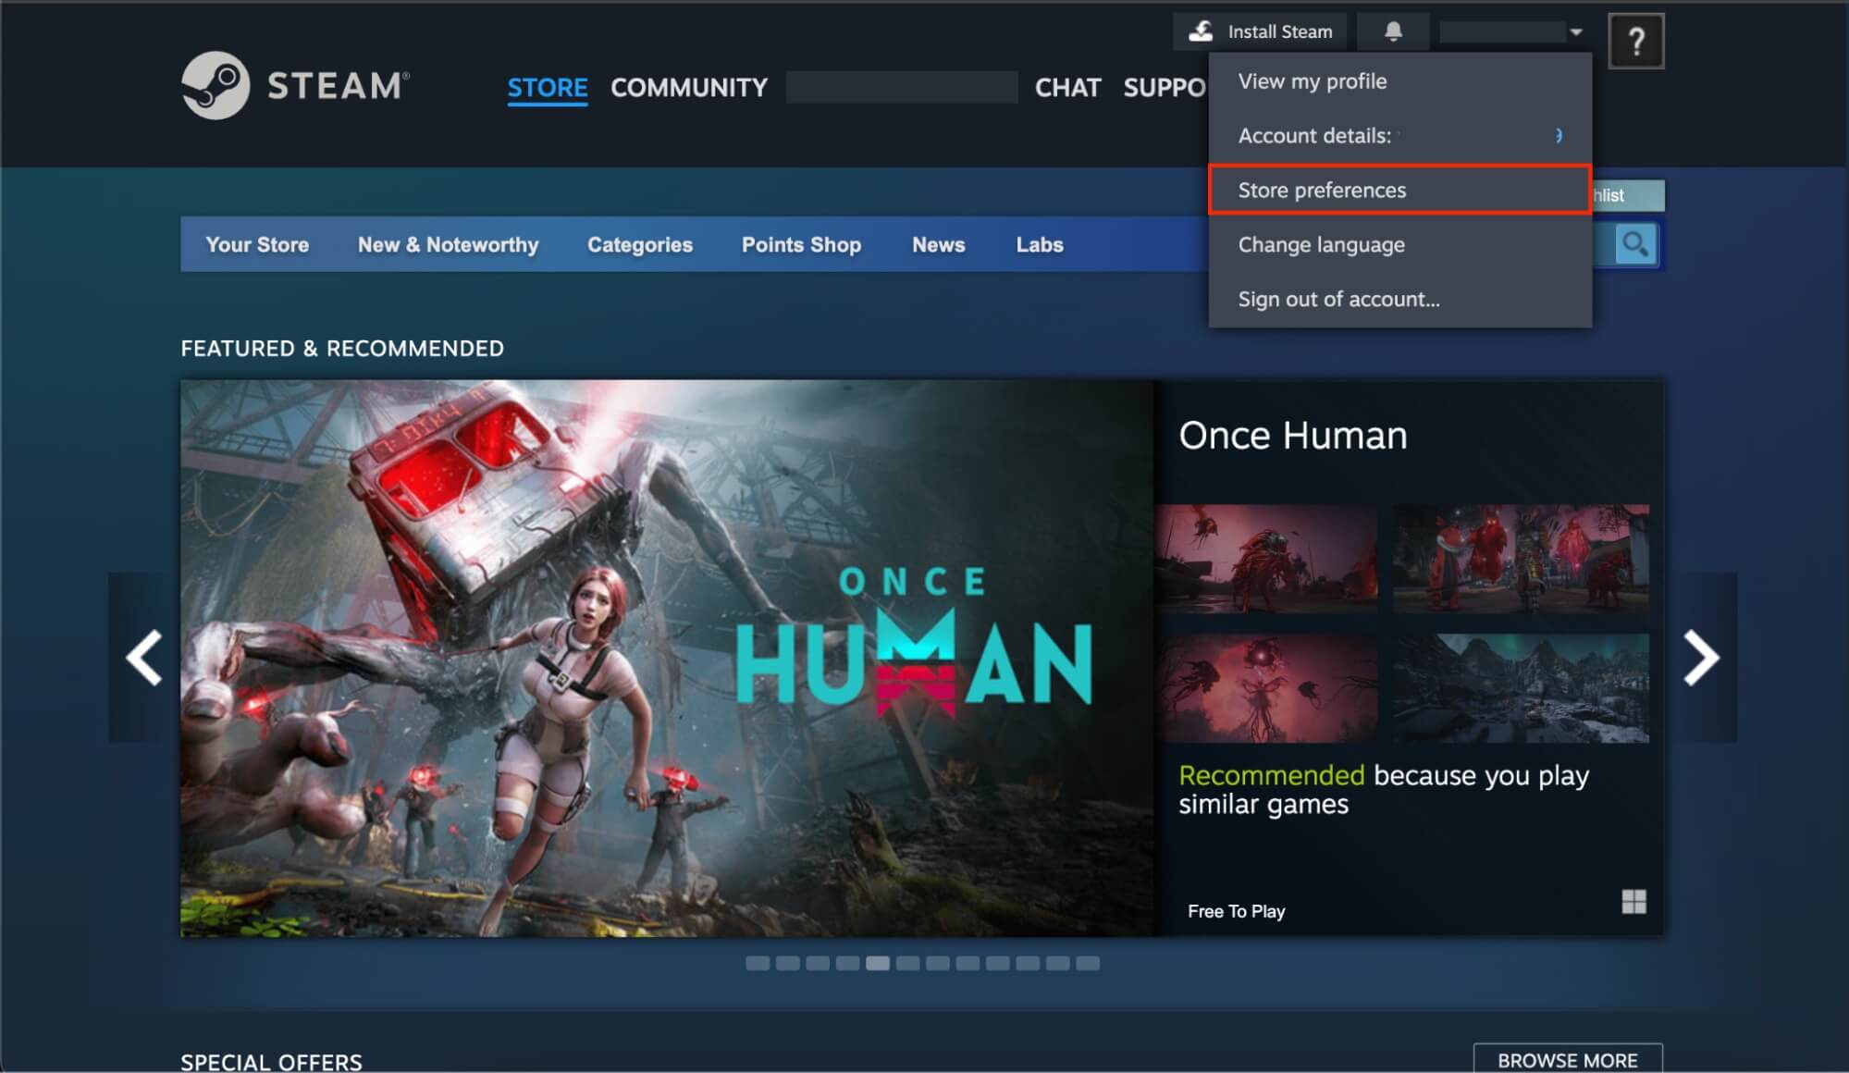Open Your Store menu
1849x1073 pixels.
pyautogui.click(x=257, y=245)
